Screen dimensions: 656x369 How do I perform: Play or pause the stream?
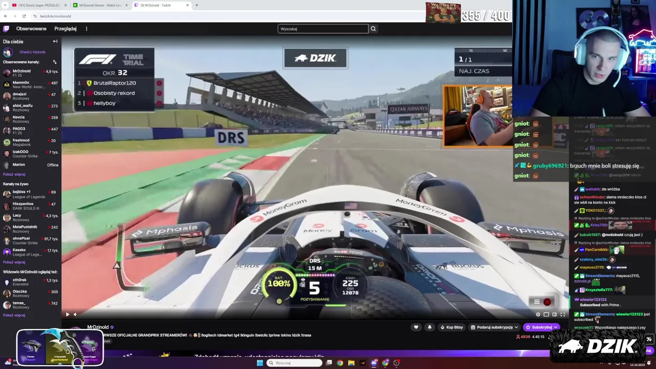67,314
